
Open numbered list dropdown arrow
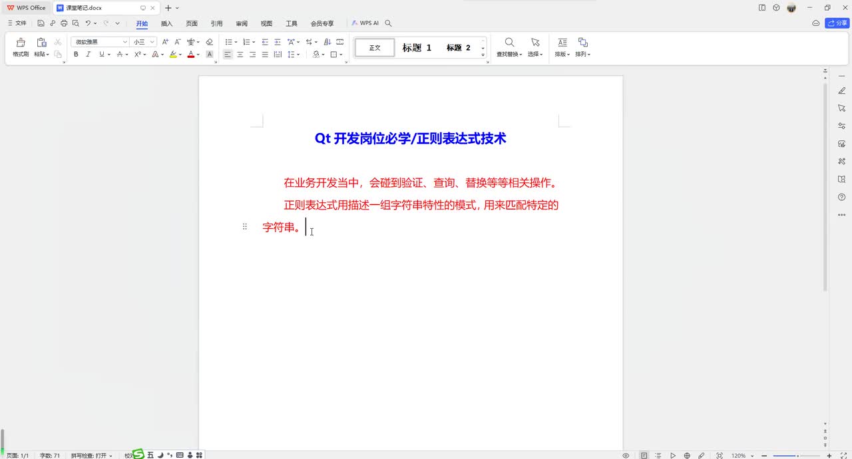pyautogui.click(x=254, y=42)
